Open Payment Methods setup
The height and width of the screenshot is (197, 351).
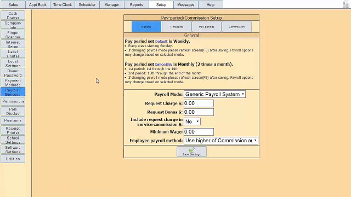13,83
